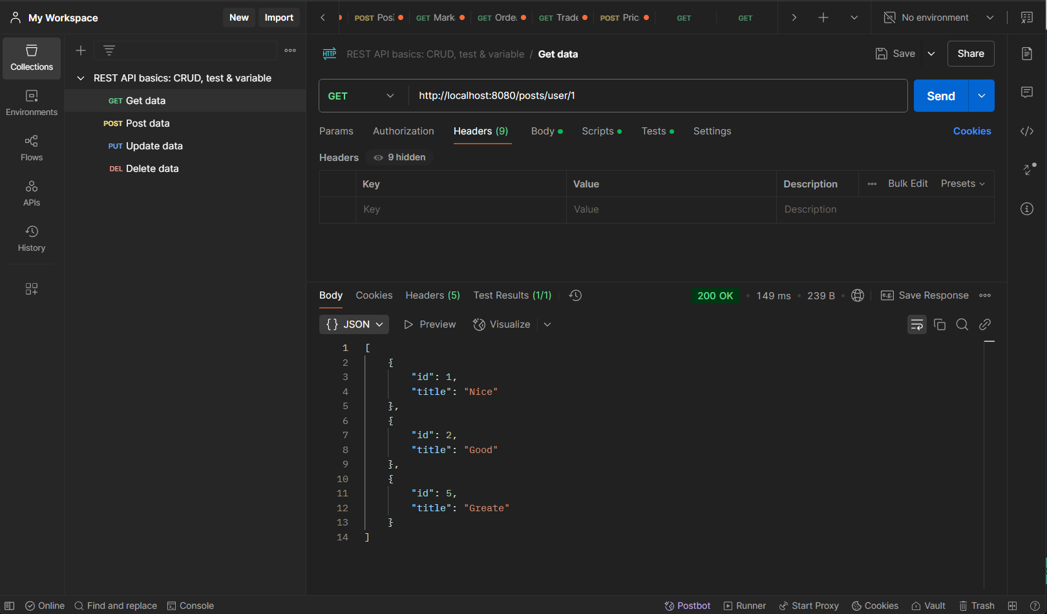The image size is (1047, 614).
Task: Expand the Visualize options dropdown chevron
Action: coord(547,324)
